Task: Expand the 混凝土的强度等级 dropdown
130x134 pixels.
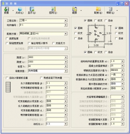Action: coord(123,66)
